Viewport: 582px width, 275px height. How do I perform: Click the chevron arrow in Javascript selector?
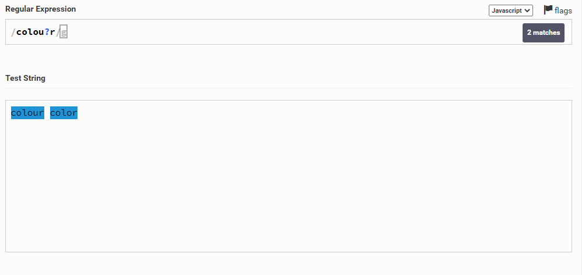527,10
